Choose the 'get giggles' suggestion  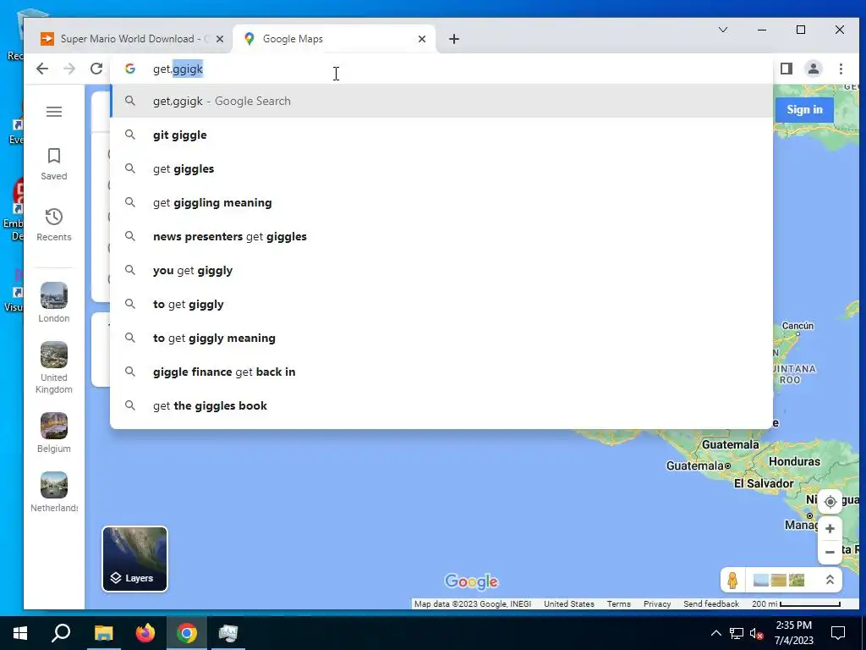[441, 168]
